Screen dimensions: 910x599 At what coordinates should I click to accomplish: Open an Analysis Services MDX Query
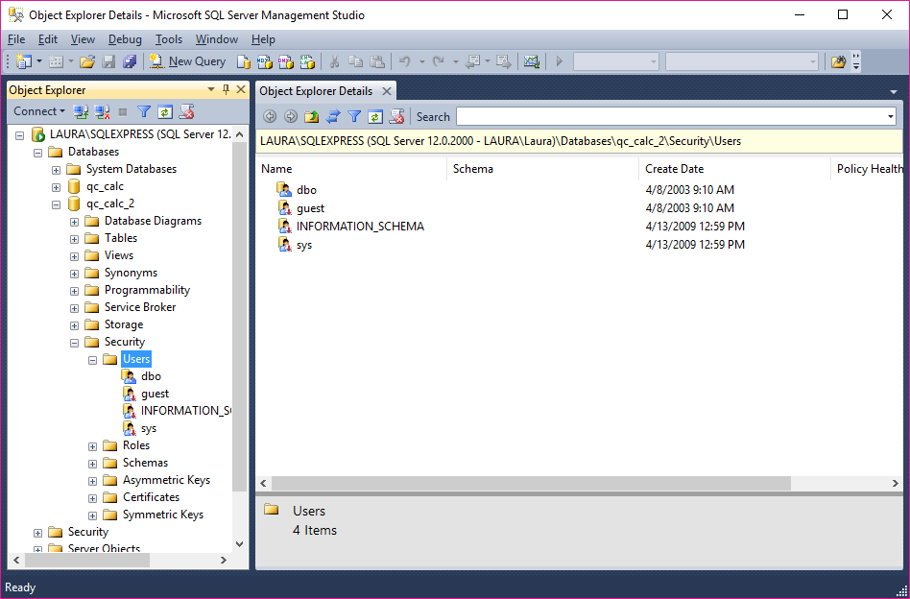(x=265, y=61)
